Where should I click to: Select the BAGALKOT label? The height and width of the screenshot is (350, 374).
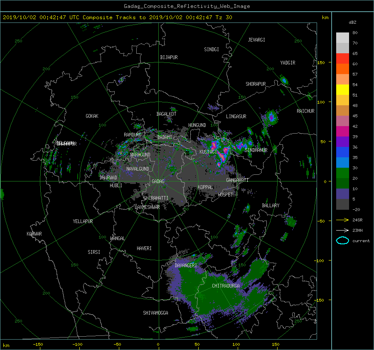coord(166,114)
